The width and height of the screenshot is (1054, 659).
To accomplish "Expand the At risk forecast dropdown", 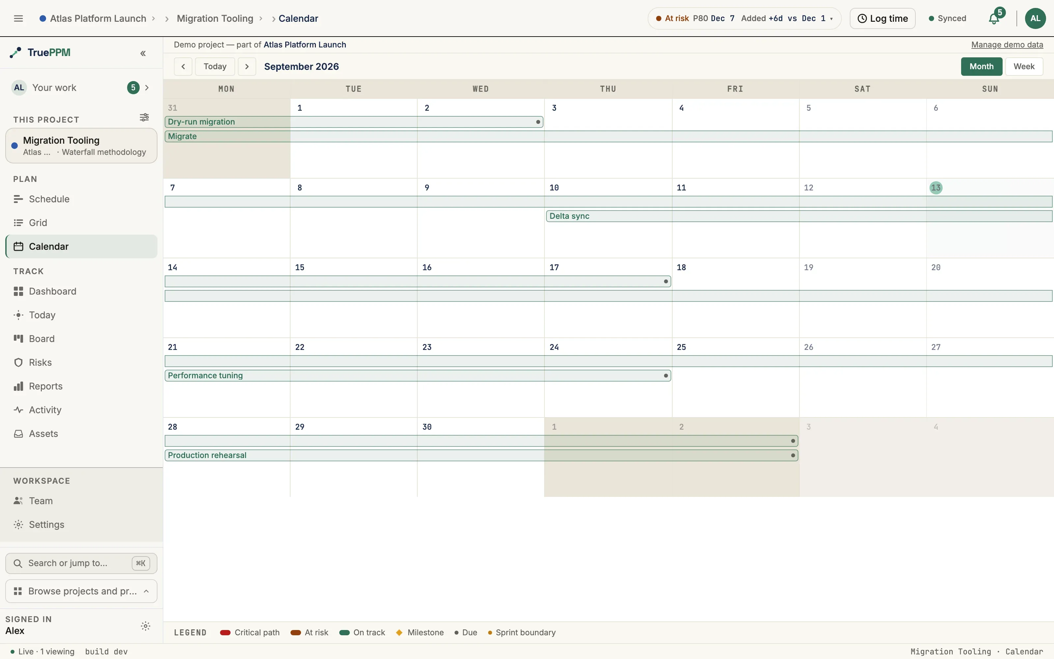I will pyautogui.click(x=744, y=18).
